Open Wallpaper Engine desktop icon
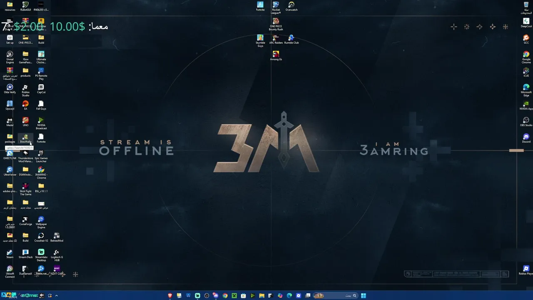Image resolution: width=533 pixels, height=300 pixels. tap(41, 222)
